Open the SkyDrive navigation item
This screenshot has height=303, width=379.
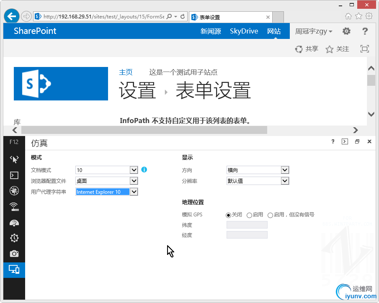244,31
